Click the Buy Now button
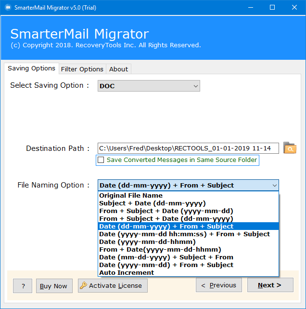Viewport: 306px width, 309px height. pos(54,286)
